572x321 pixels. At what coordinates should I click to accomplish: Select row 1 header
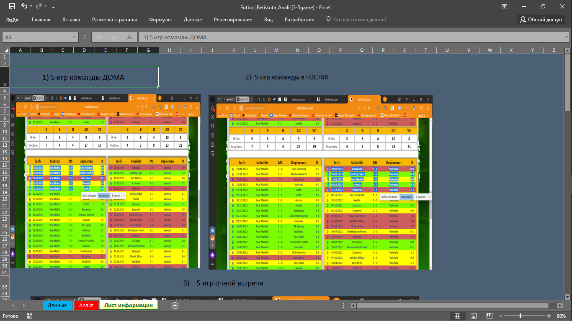[x=5, y=57]
